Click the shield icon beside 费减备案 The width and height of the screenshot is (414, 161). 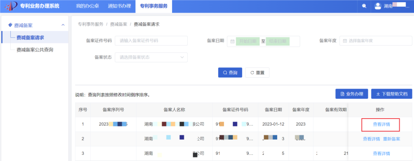click(x=10, y=25)
